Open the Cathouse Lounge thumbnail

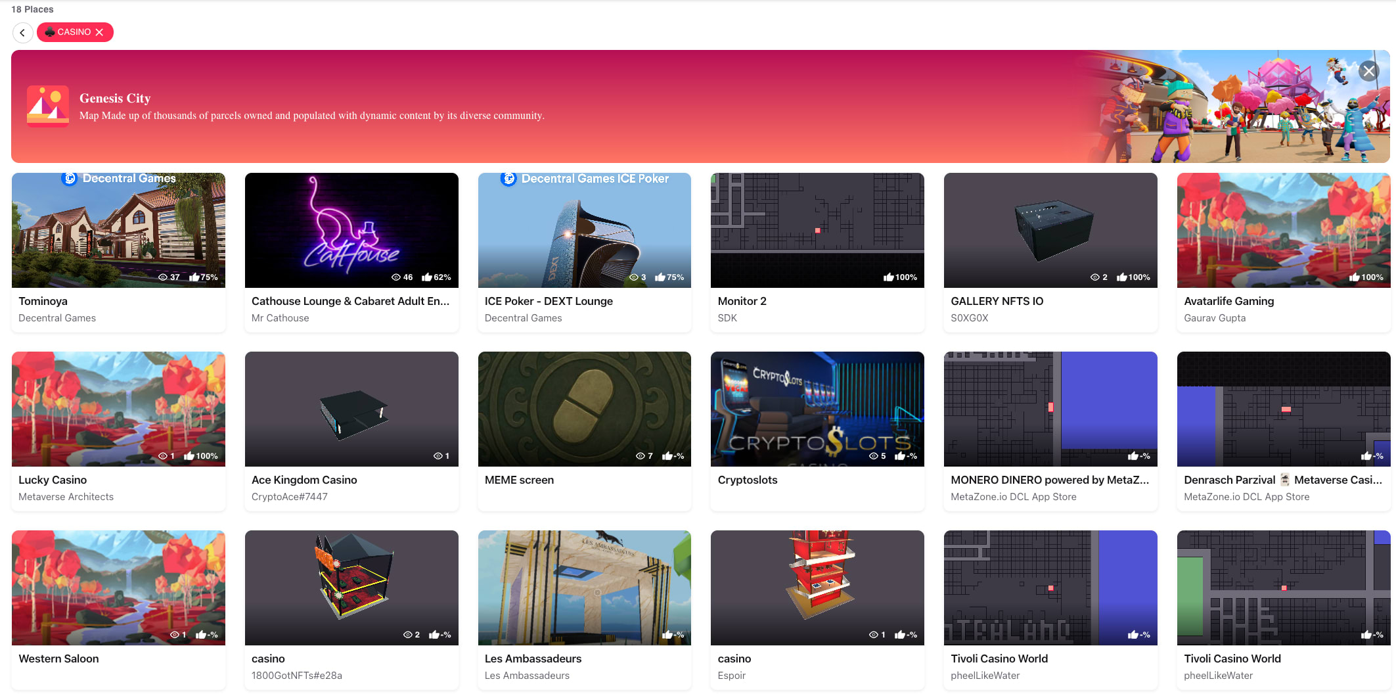tap(351, 230)
